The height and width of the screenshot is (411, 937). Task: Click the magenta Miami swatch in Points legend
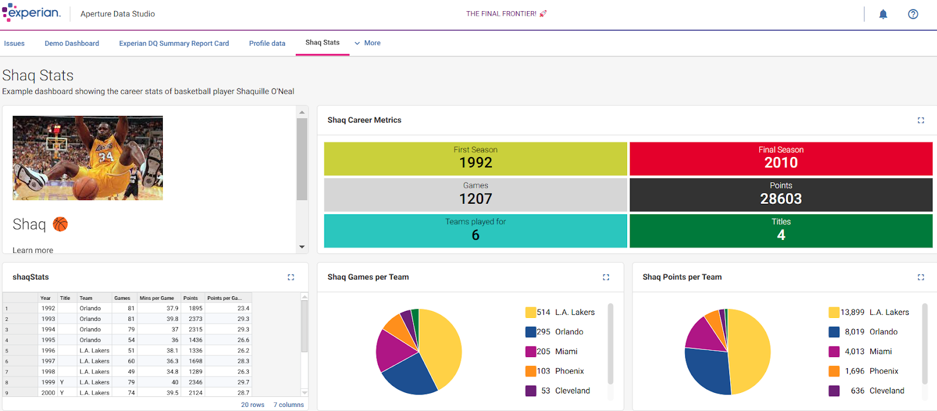pos(834,351)
